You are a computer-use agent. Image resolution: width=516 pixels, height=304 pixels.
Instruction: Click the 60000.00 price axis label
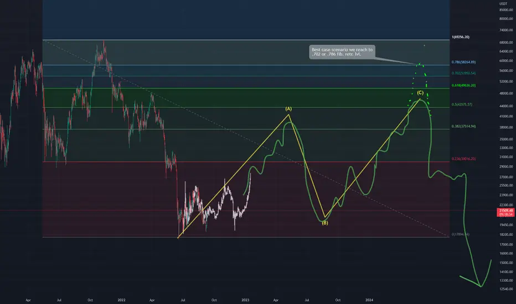(x=506, y=61)
